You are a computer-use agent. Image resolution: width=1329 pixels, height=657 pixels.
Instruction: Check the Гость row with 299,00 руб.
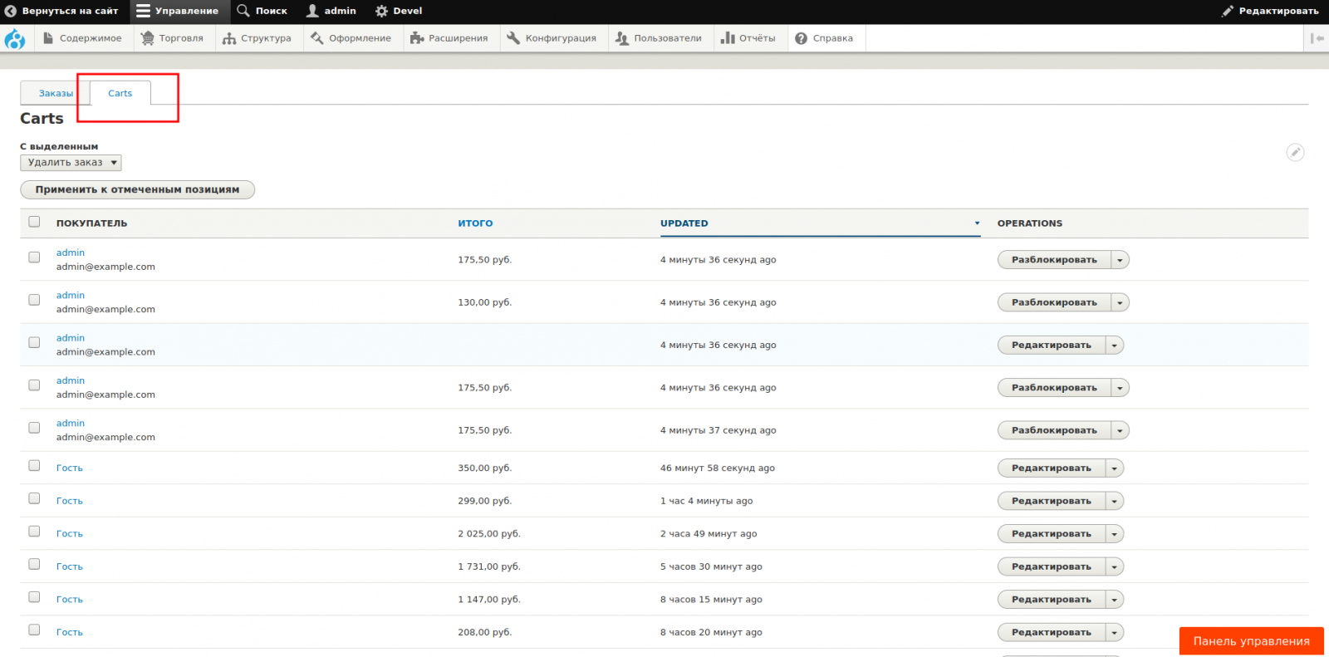34,498
